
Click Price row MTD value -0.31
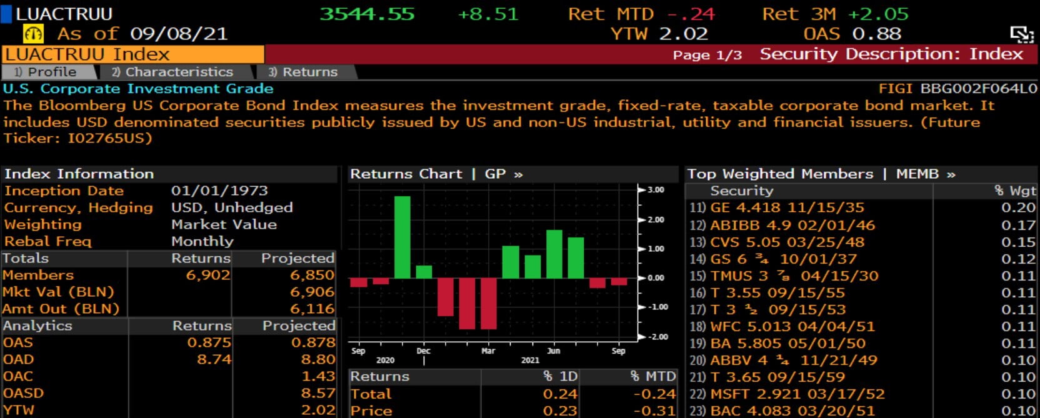coord(655,411)
